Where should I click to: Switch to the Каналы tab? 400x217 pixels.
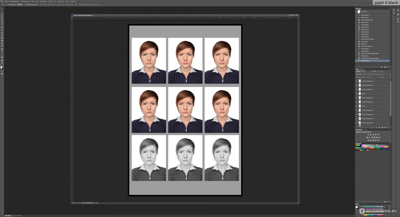click(x=362, y=69)
